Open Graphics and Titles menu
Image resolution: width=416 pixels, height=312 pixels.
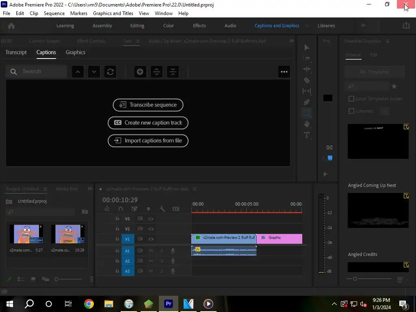pos(113,13)
